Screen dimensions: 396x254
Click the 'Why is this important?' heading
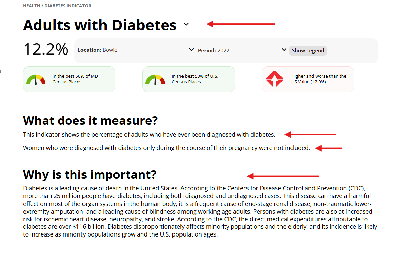[90, 175]
